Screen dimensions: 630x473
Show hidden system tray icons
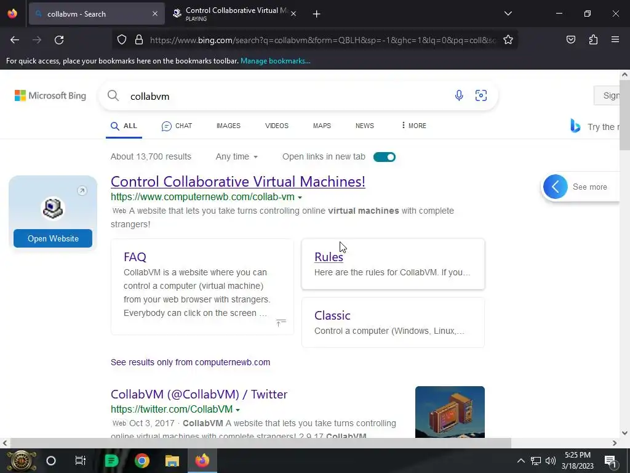[520, 461]
